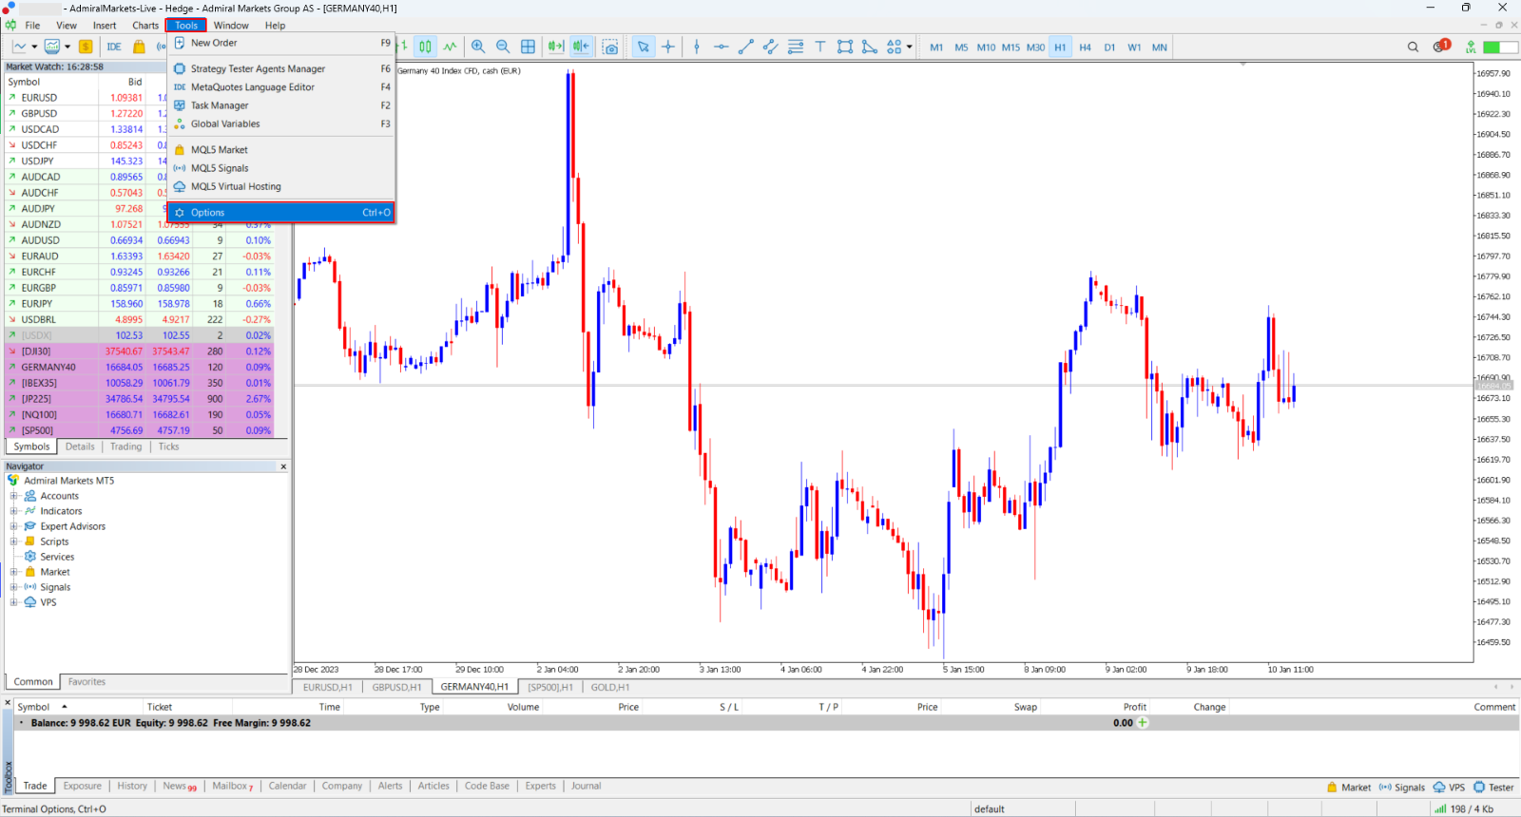Draw a vertical line tool

click(697, 47)
